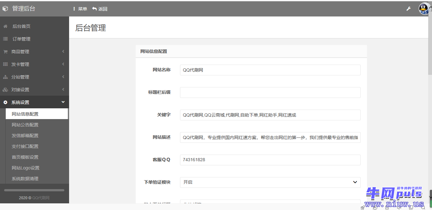Open 支付接口配置 submenu item

(x=37, y=146)
